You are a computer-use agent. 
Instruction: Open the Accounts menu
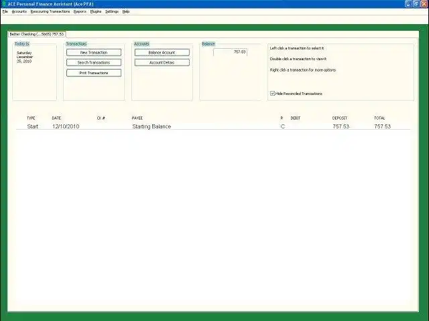pos(19,11)
